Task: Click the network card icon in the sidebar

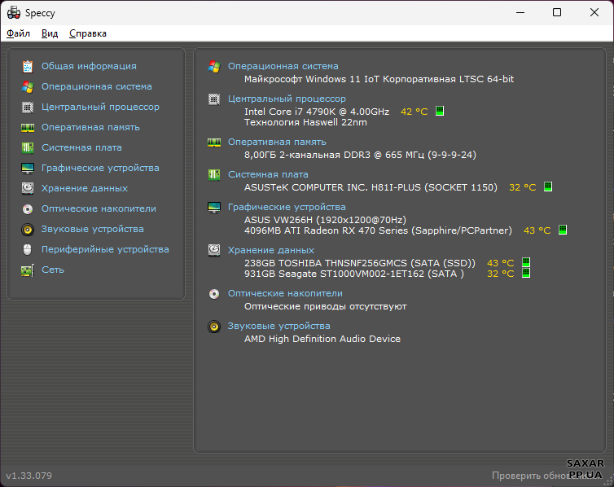Action: [28, 270]
